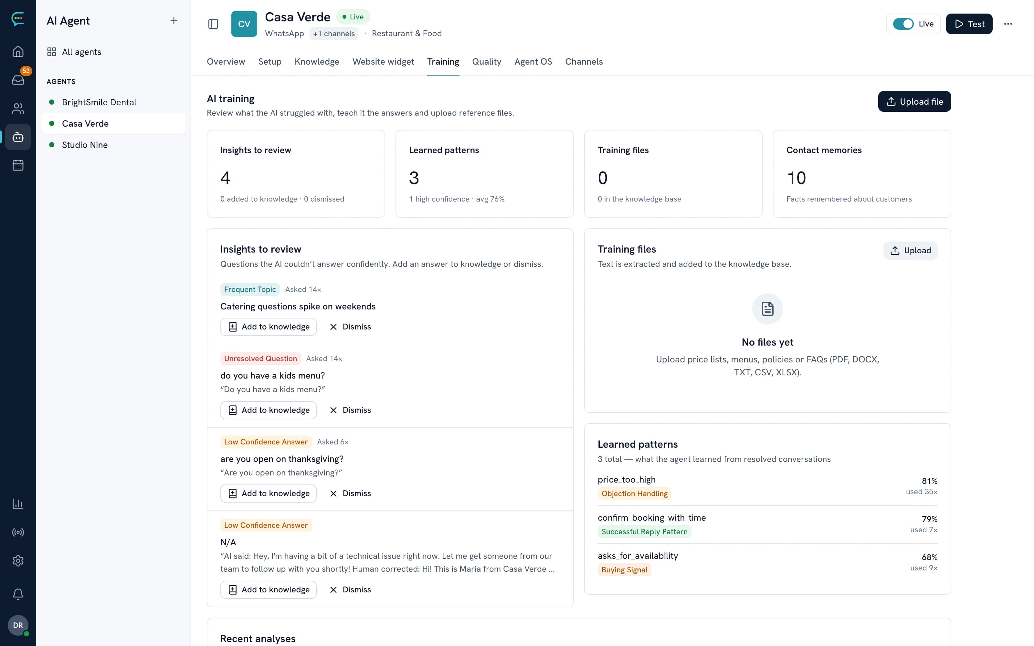Screen dimensions: 1034x646
Task: Dismiss the N/A low confidence insight
Action: [x=350, y=589]
